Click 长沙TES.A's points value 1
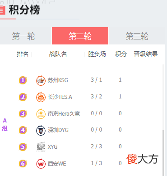 coord(120,97)
